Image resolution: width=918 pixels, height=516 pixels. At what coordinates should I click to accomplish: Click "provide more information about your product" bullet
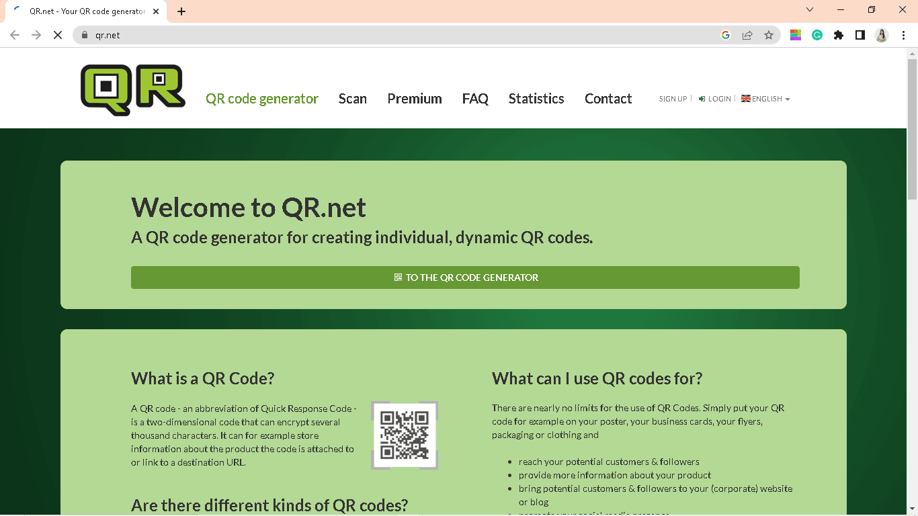[x=615, y=475]
